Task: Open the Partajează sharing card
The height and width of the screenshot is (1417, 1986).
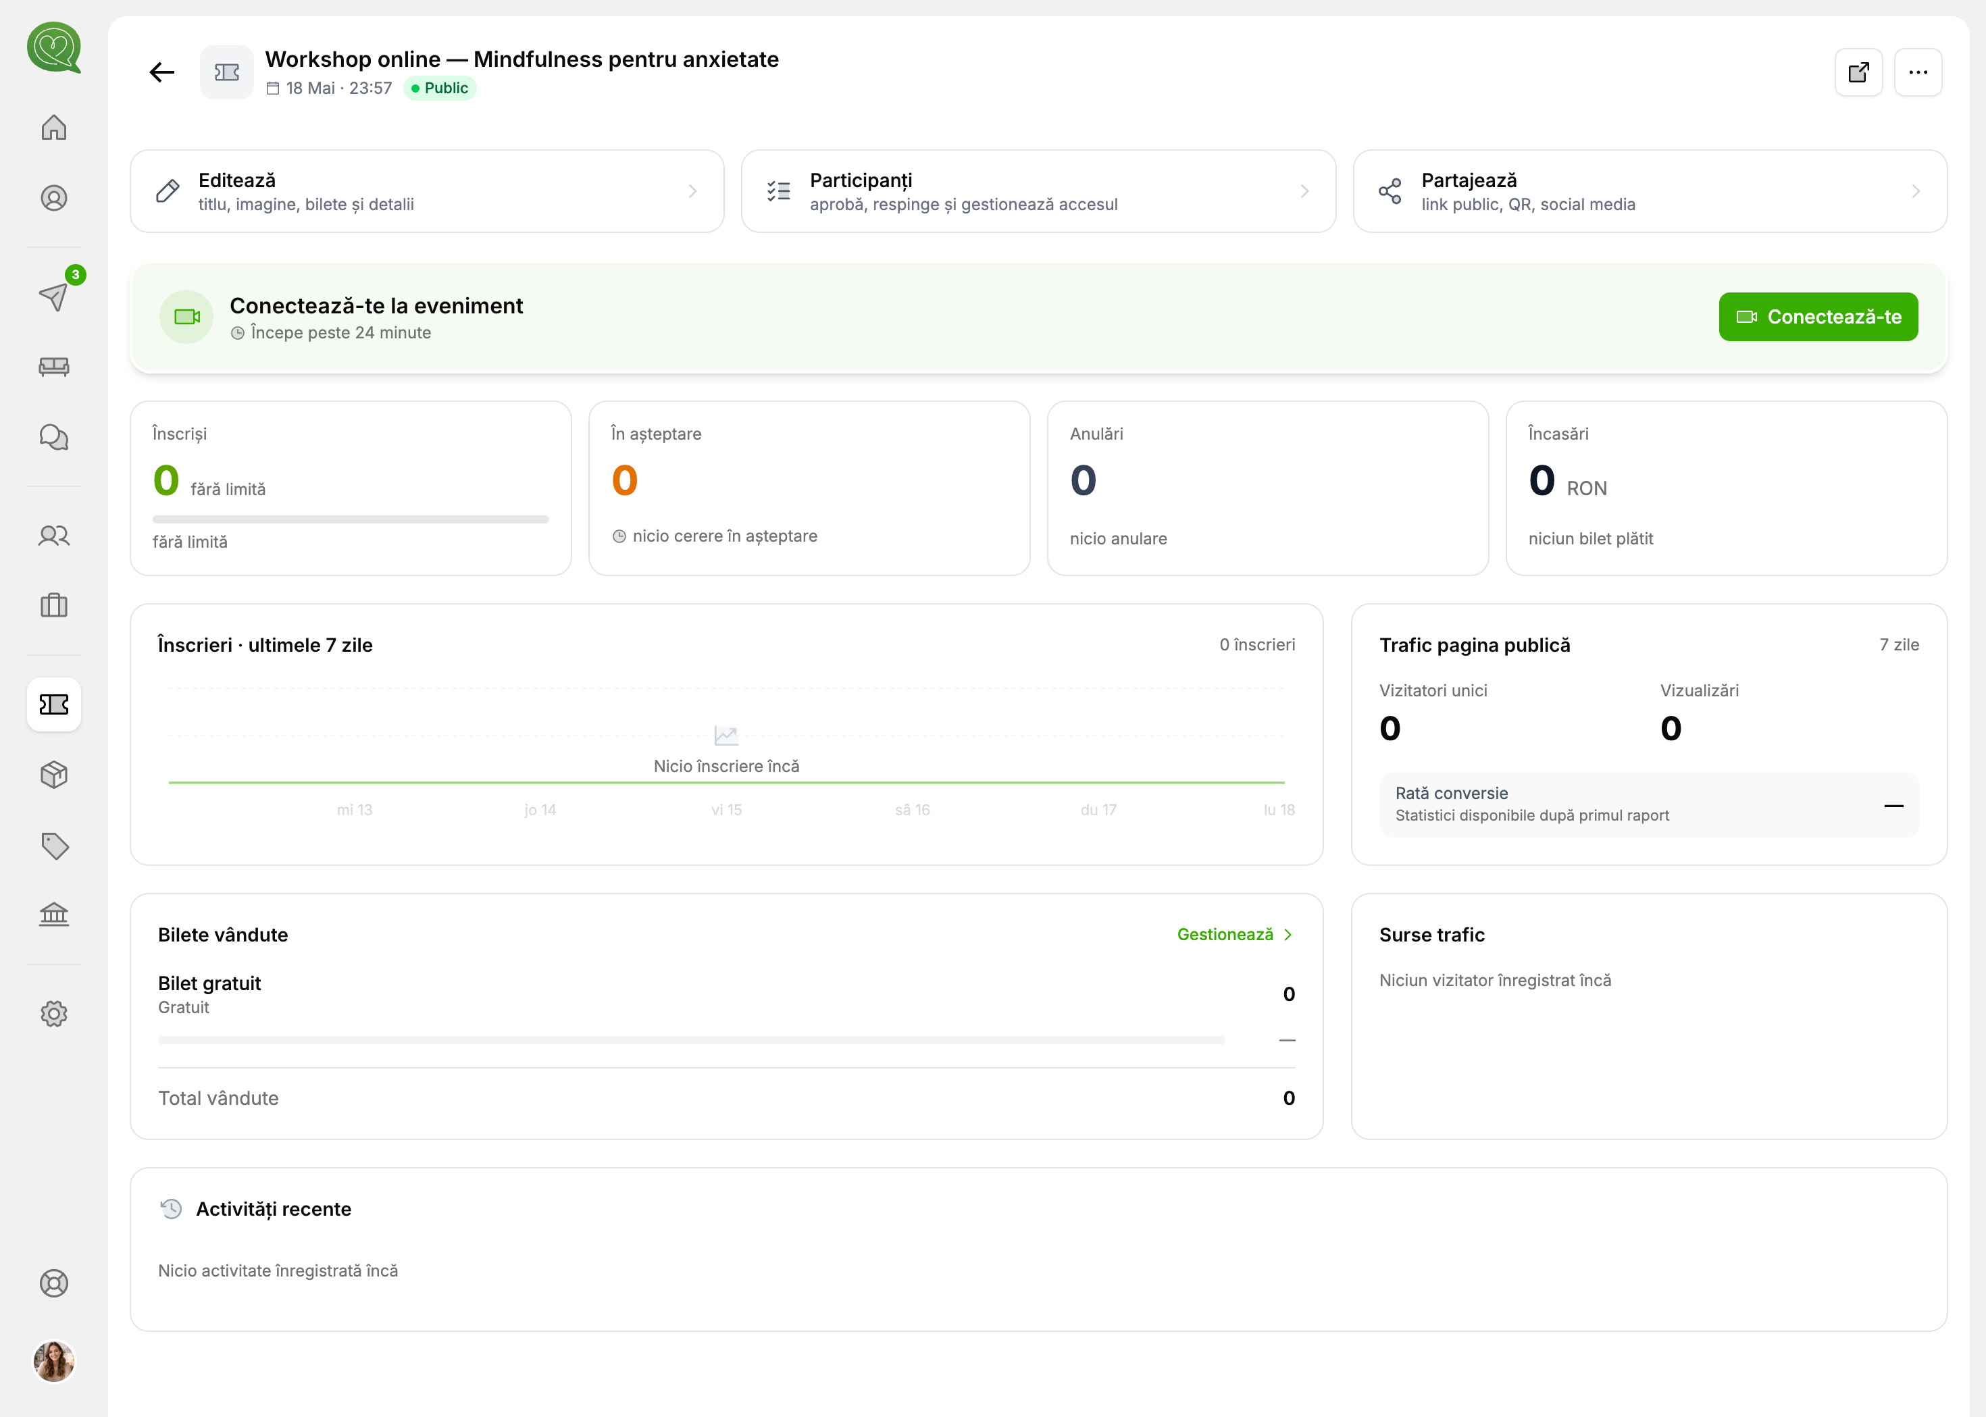Action: (1650, 191)
